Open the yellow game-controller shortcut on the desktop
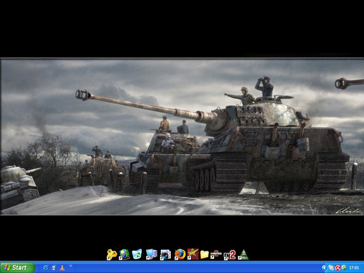 [112, 255]
